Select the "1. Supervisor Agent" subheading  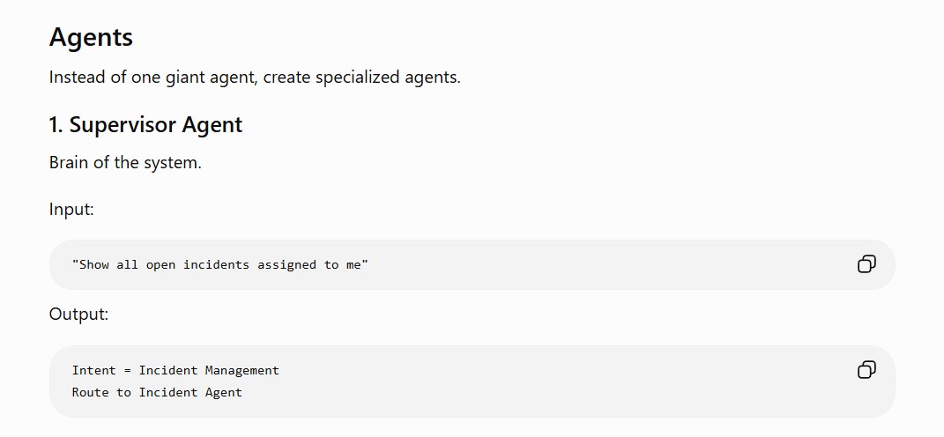[x=145, y=125]
